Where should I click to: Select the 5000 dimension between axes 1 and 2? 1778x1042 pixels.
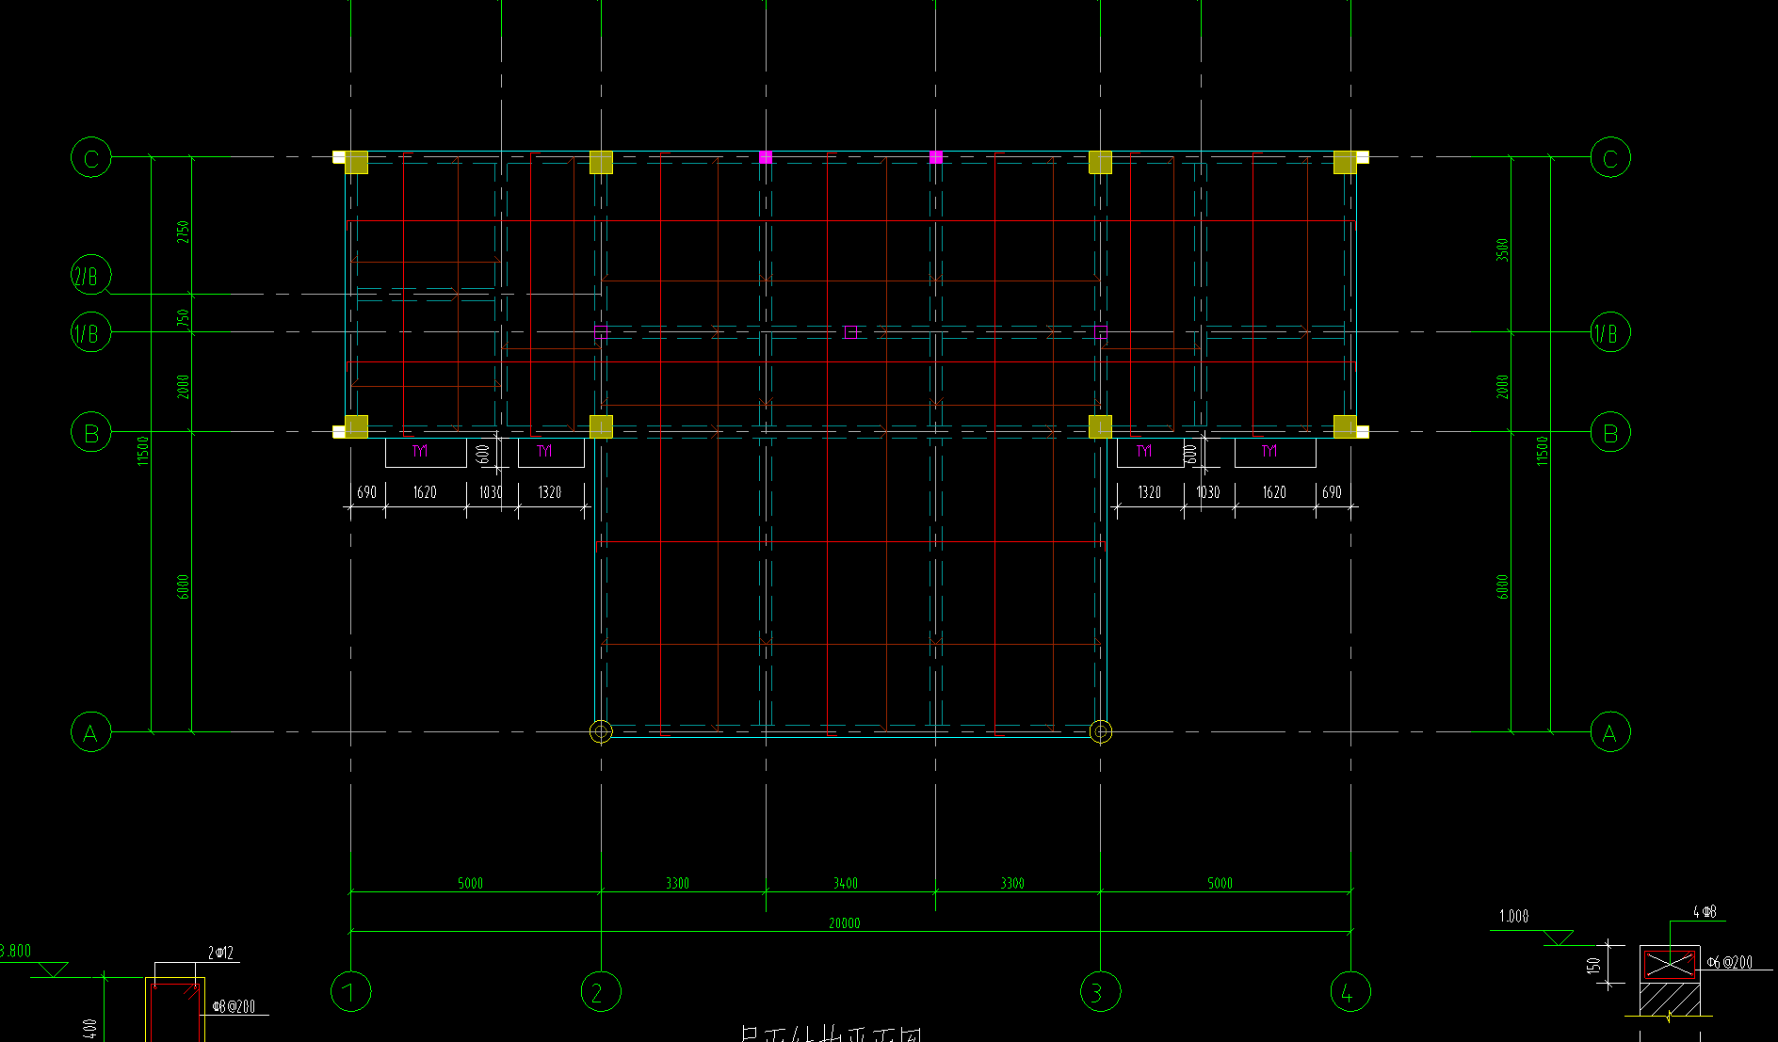470,883
